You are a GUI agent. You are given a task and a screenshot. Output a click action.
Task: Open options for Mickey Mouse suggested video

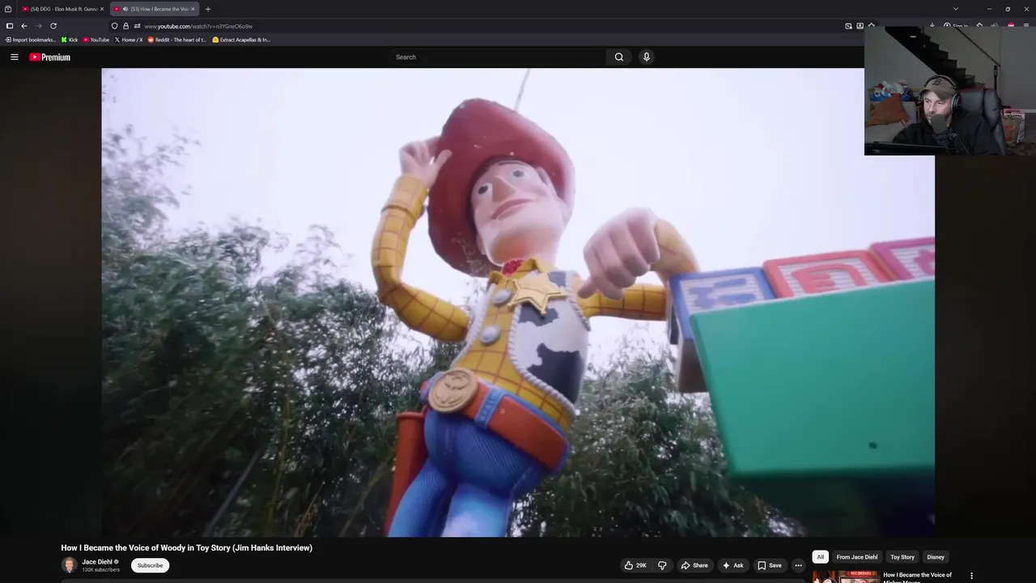point(971,576)
